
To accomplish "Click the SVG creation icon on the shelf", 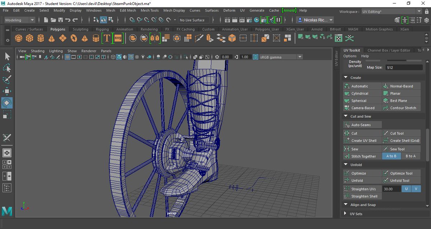I will (119, 38).
